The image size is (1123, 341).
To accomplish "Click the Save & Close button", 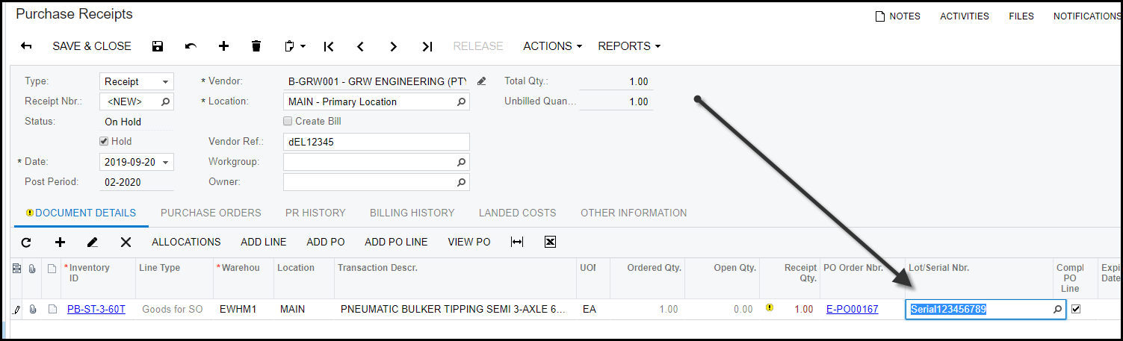I will point(92,46).
